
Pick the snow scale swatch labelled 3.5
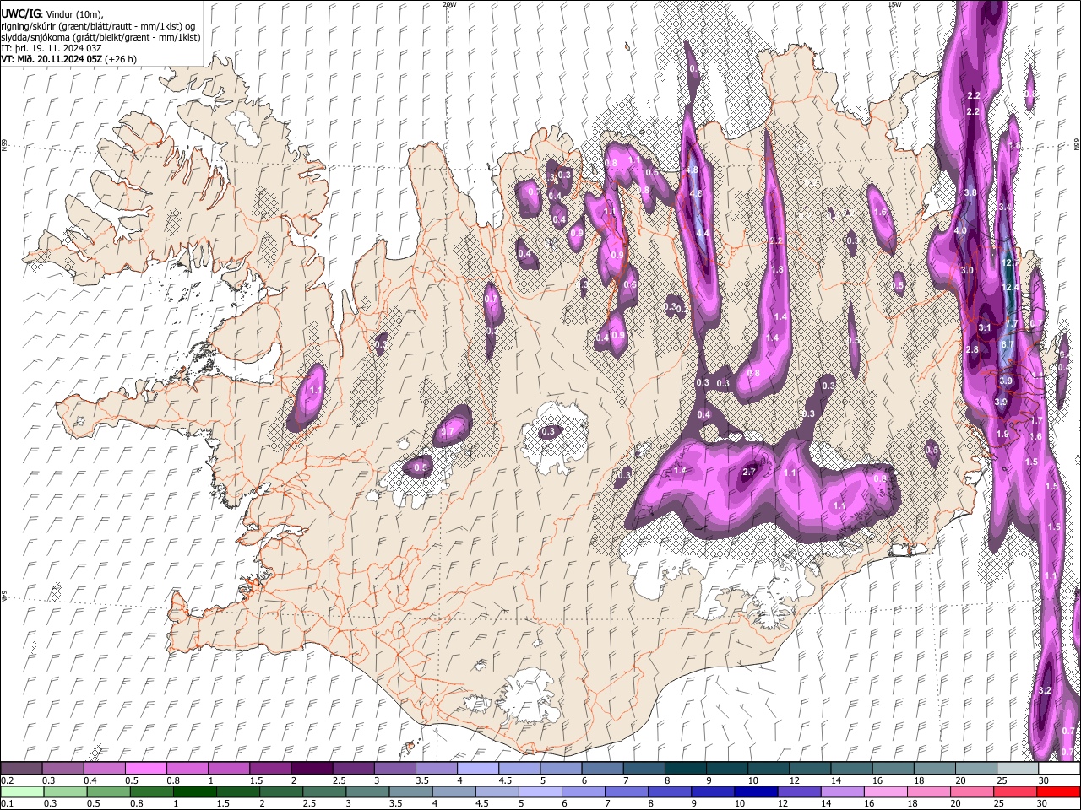437,769
